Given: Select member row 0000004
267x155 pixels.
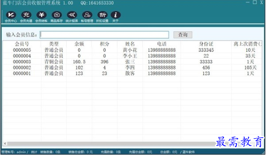Looking at the screenshot, I should coord(132,56).
